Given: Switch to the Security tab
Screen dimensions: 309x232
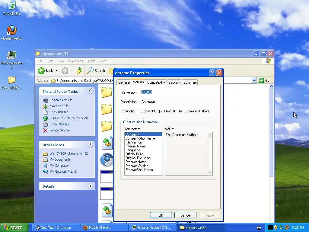Looking at the screenshot, I should pyautogui.click(x=174, y=82).
